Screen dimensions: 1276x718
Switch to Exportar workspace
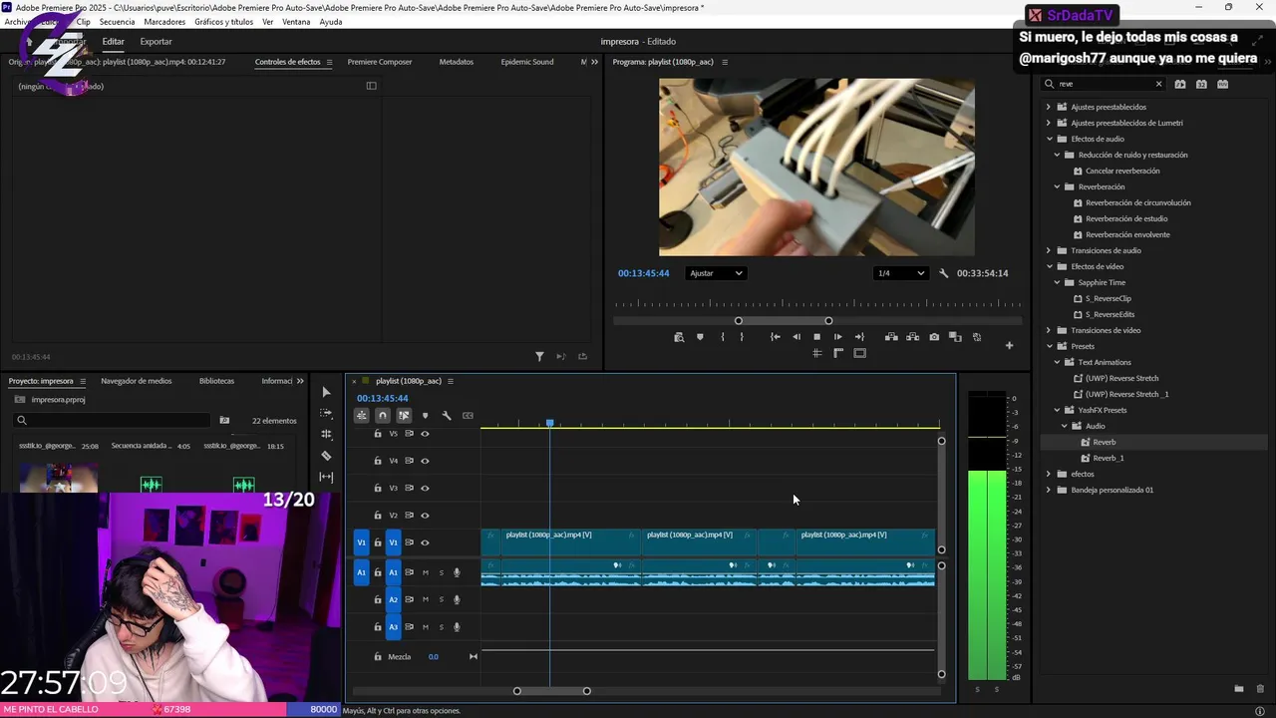(156, 42)
